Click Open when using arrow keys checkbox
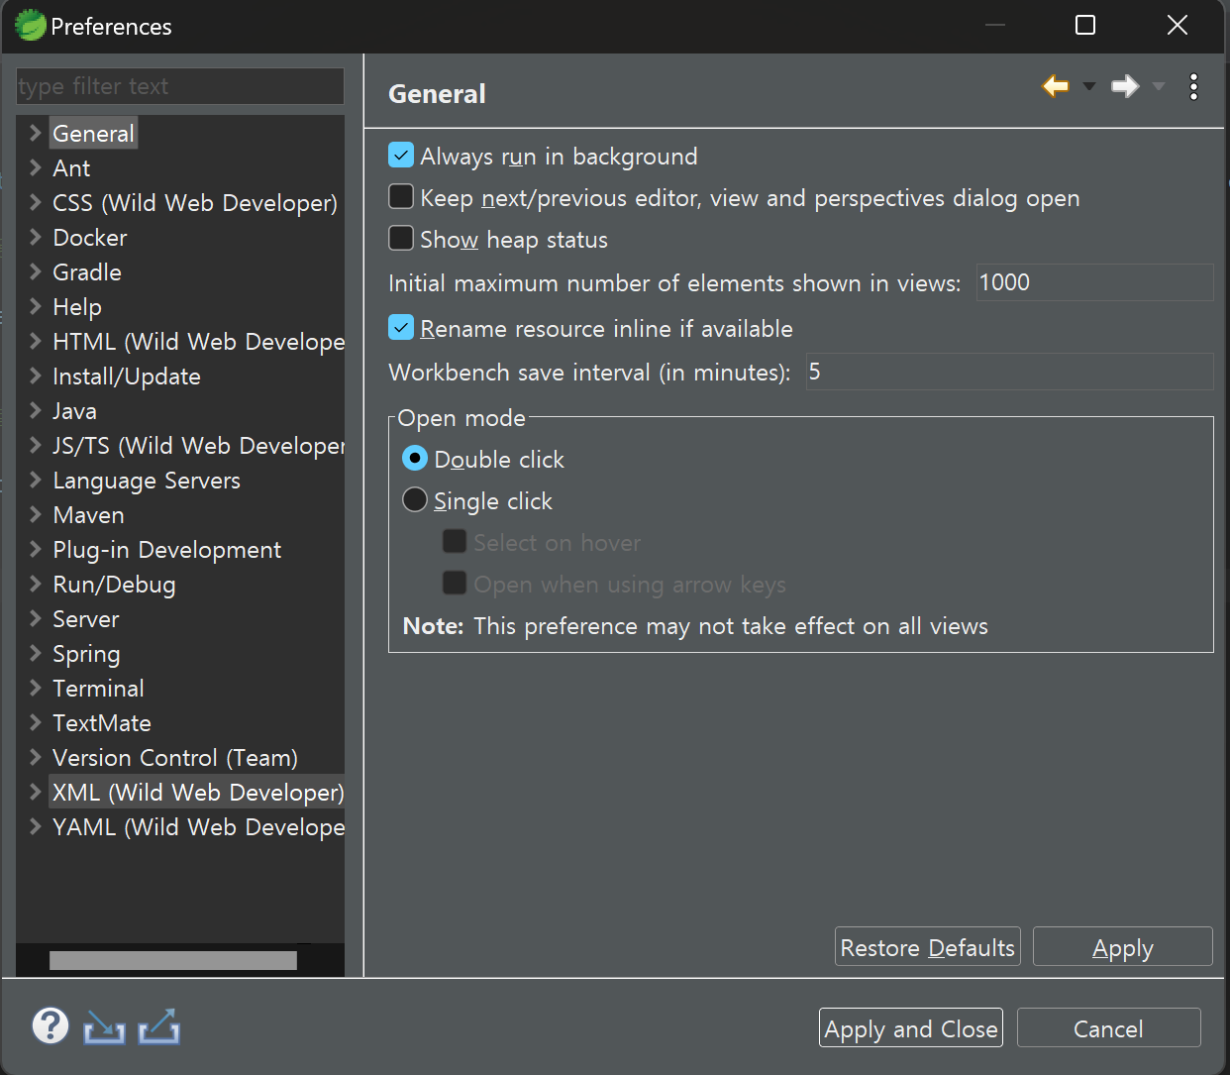 tap(455, 584)
